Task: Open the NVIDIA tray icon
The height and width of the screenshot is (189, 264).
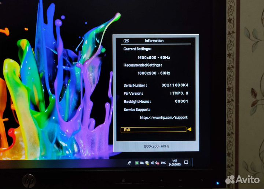Action: [137, 163]
